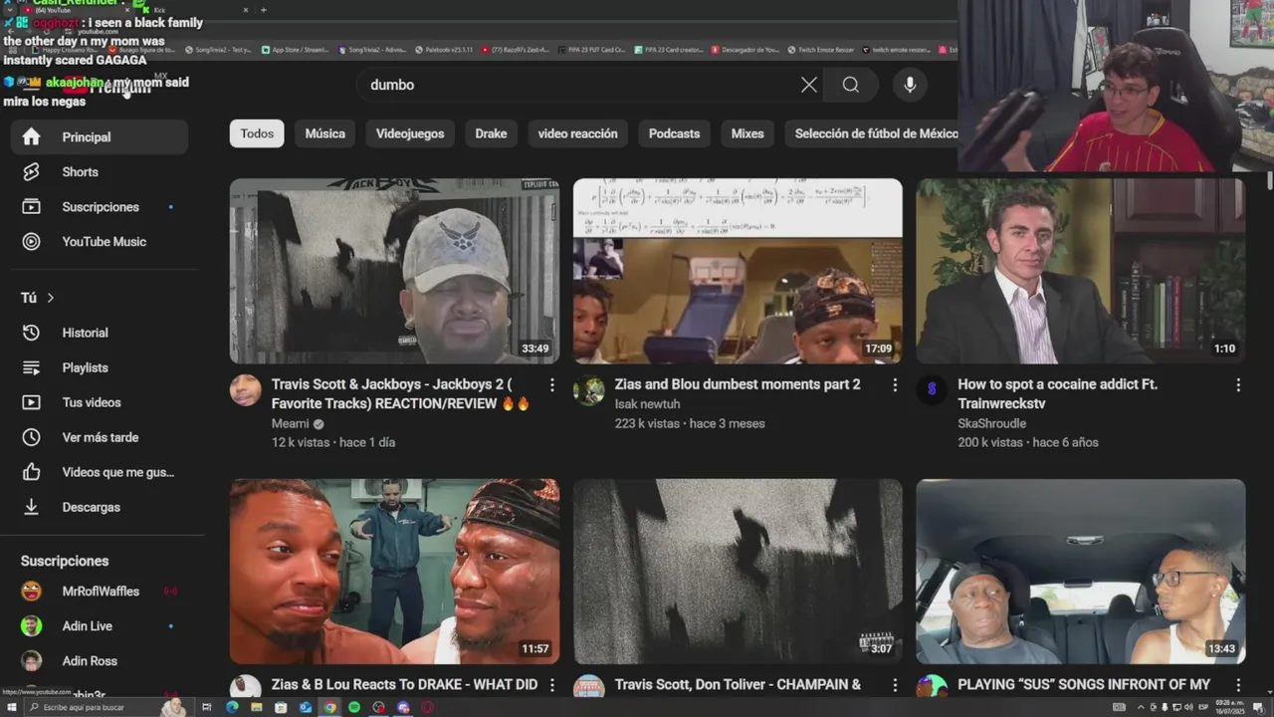Click the 11:57 Drake reaction thumbnail
The width and height of the screenshot is (1274, 717).
[394, 572]
